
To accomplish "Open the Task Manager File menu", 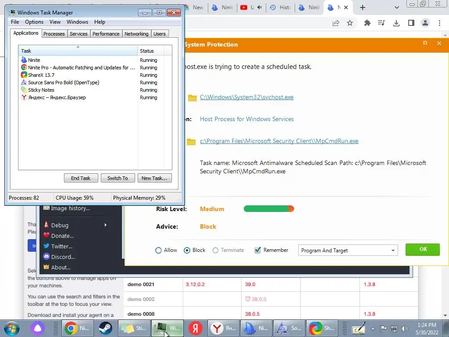I will [x=15, y=22].
